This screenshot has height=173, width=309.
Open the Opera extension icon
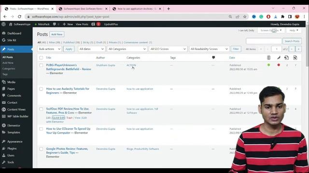click(268, 17)
